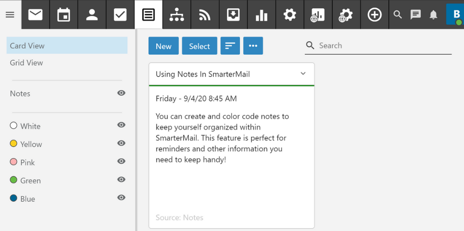Open the user avatar B menu
The image size is (464, 231).
(x=455, y=14)
